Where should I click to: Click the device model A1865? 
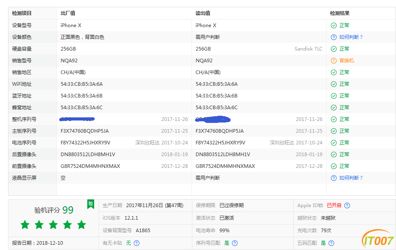tap(143, 231)
